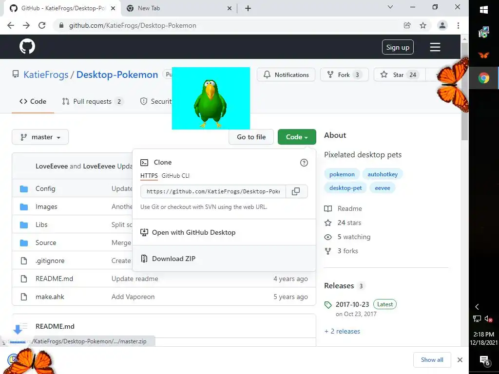
Task: Open the Clone help question mark
Action: tap(304, 163)
